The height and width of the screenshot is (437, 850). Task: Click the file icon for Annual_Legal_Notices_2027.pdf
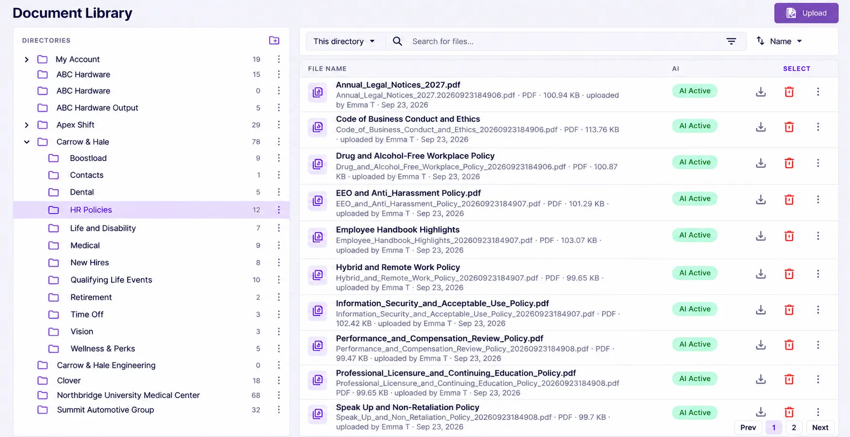(x=318, y=92)
